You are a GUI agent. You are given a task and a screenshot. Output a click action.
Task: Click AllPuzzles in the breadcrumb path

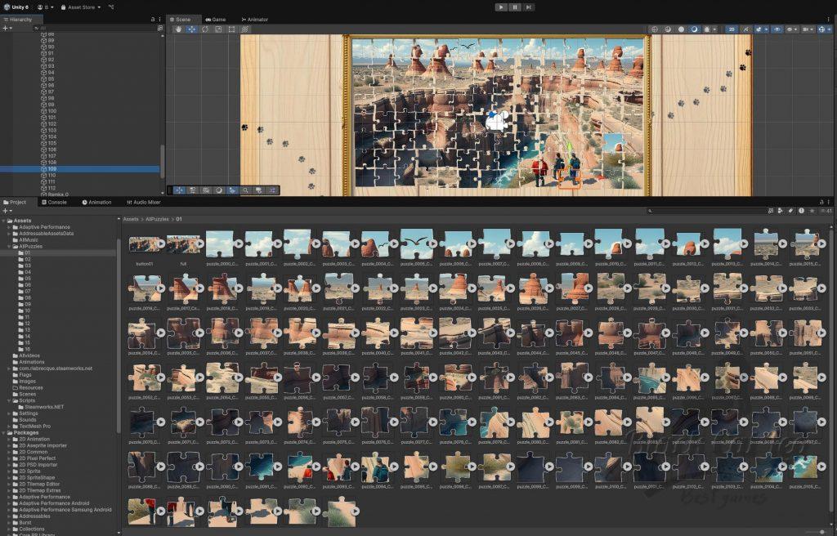pyautogui.click(x=158, y=220)
